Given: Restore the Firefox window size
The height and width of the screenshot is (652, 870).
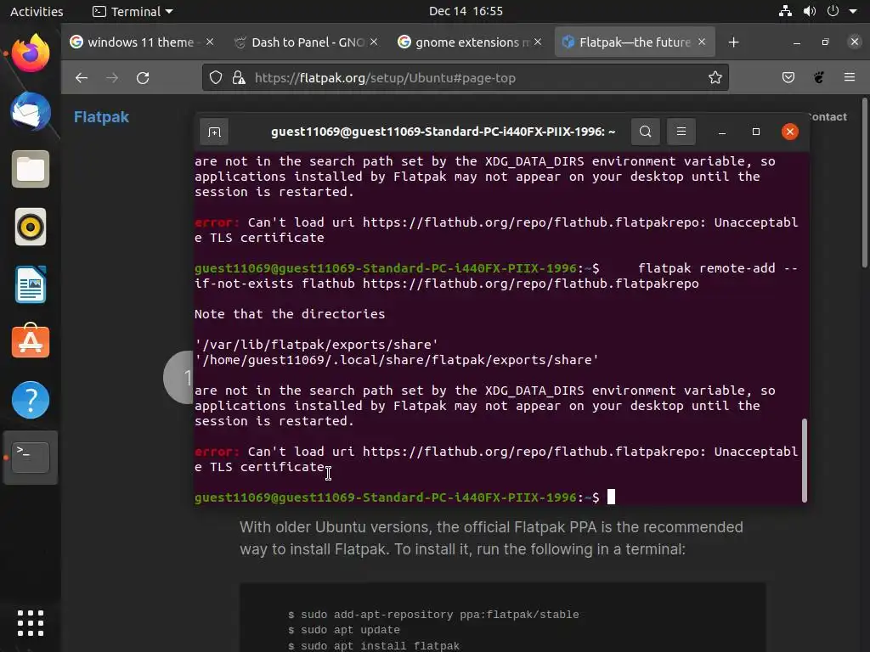Looking at the screenshot, I should pos(826,42).
